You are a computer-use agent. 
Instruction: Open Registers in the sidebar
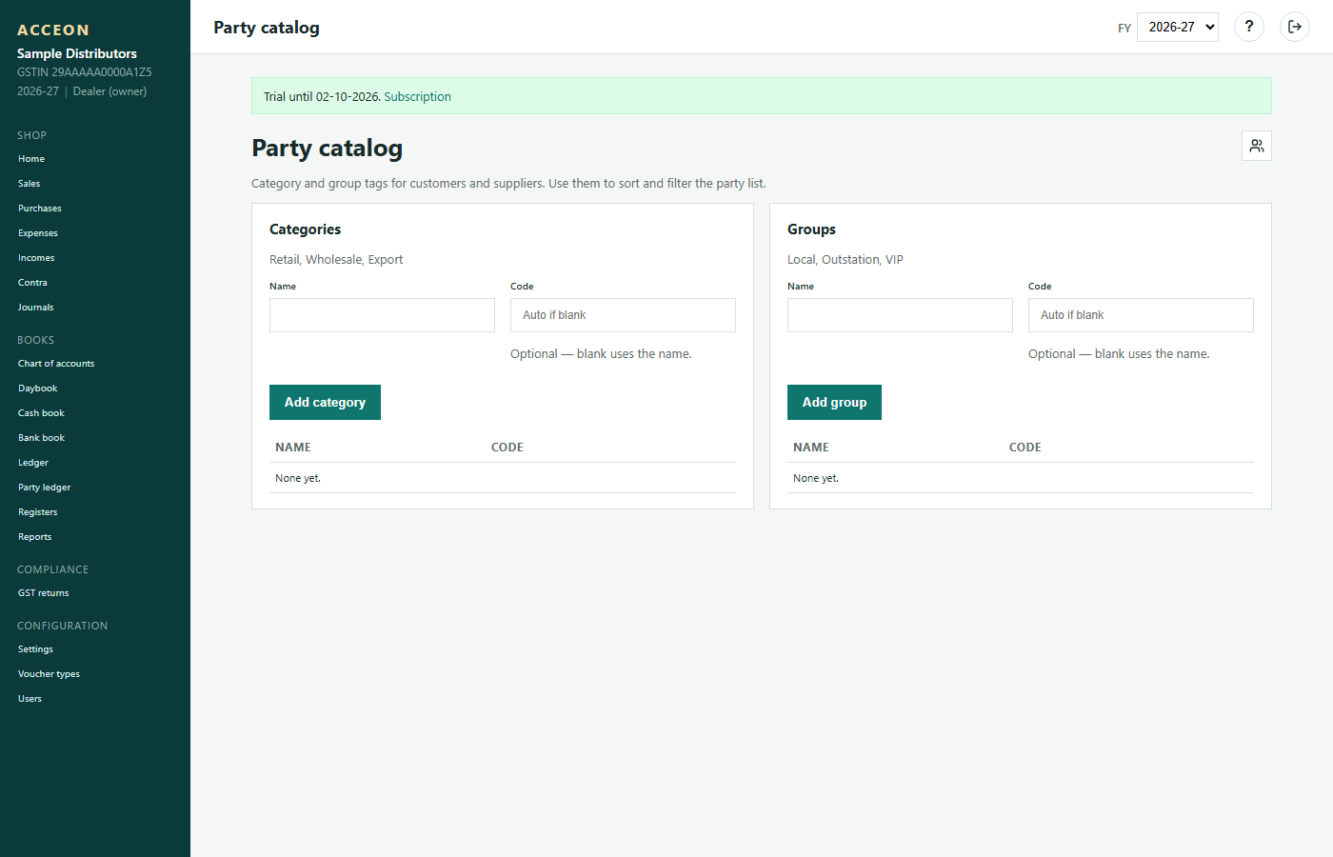click(38, 512)
